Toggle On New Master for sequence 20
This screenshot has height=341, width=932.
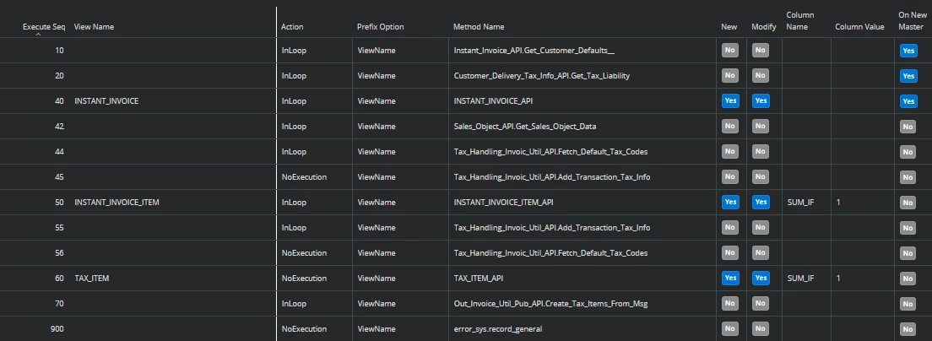point(908,76)
